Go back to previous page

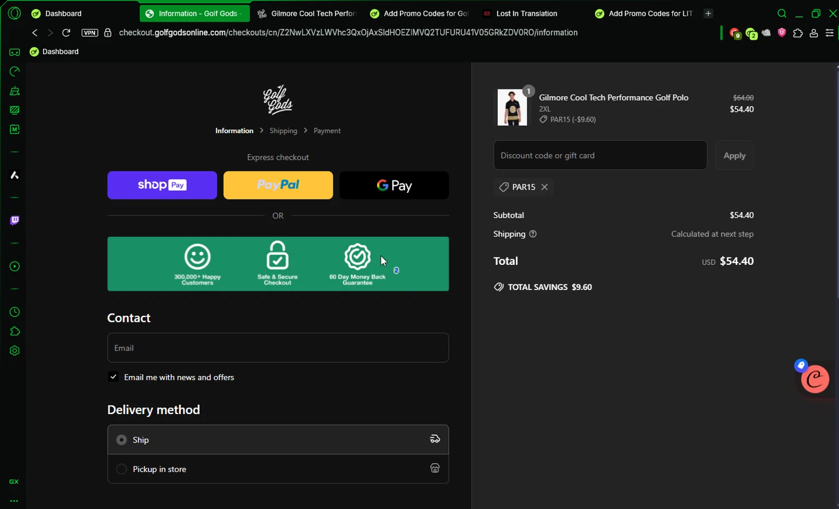[x=35, y=32]
